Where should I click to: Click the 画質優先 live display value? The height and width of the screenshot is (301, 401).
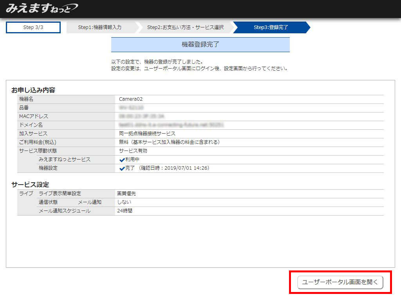click(x=126, y=194)
